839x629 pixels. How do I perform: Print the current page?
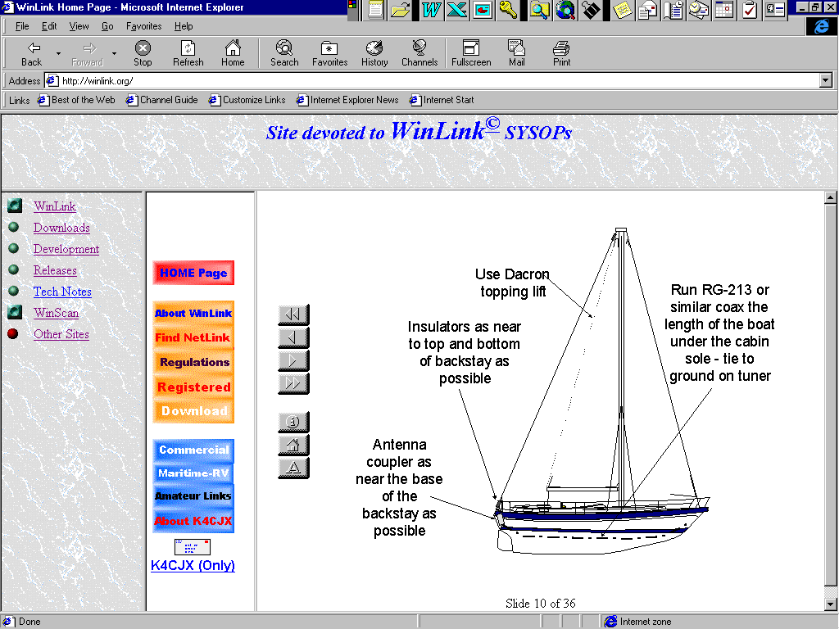pyautogui.click(x=561, y=53)
